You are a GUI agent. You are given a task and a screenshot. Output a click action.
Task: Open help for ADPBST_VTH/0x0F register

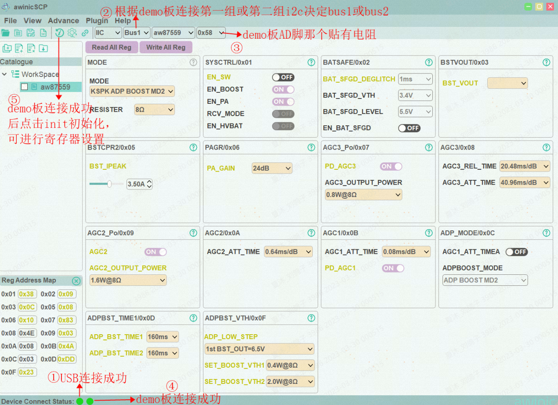(311, 318)
